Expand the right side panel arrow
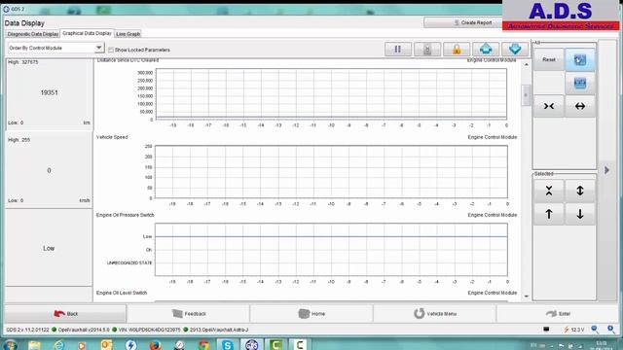 pyautogui.click(x=606, y=170)
